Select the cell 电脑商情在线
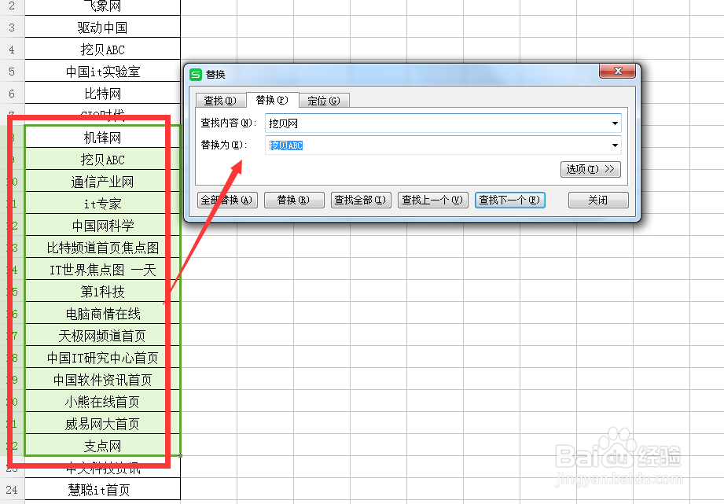The image size is (724, 504). click(x=102, y=314)
